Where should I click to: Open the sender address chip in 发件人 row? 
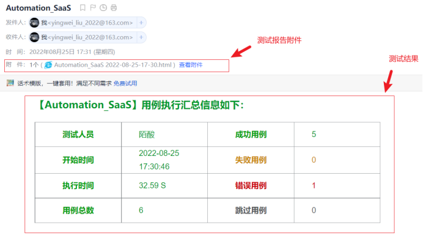(x=87, y=23)
